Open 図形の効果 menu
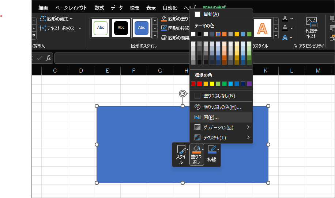Image resolution: width=335 pixels, height=198 pixels. point(175,38)
